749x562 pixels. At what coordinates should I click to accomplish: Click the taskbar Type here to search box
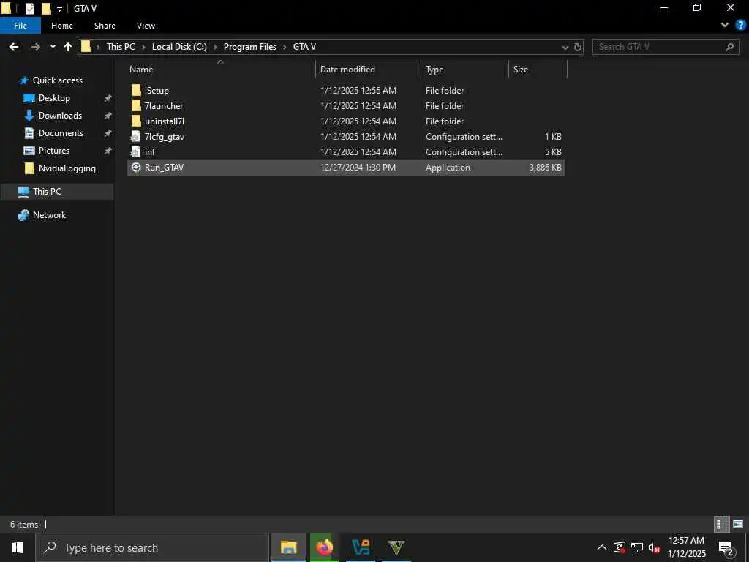click(x=153, y=547)
